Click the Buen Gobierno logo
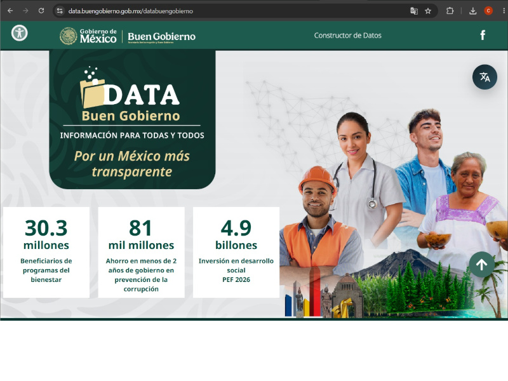This screenshot has height=381, width=508. pos(162,37)
